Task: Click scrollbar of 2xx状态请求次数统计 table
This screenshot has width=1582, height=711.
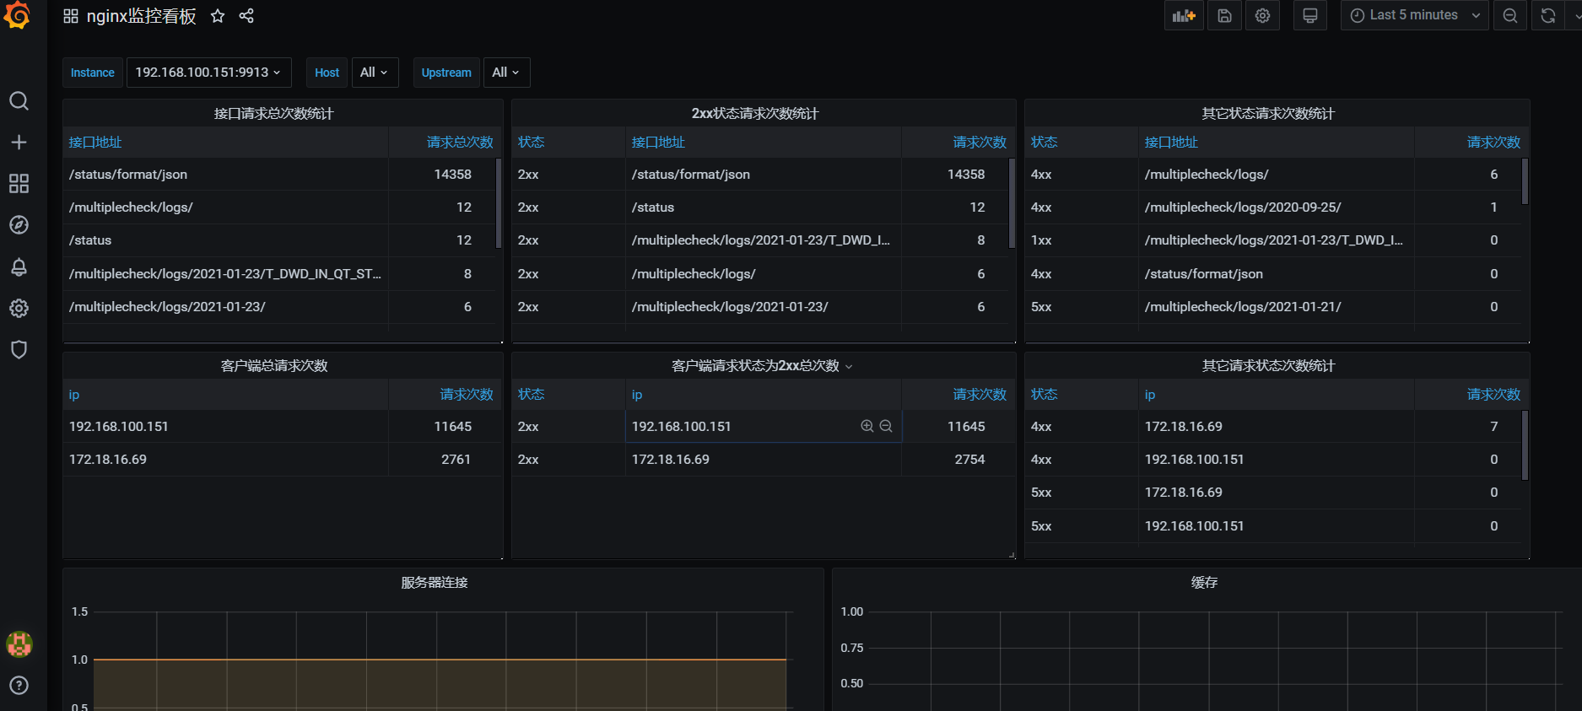Action: click(x=1012, y=202)
